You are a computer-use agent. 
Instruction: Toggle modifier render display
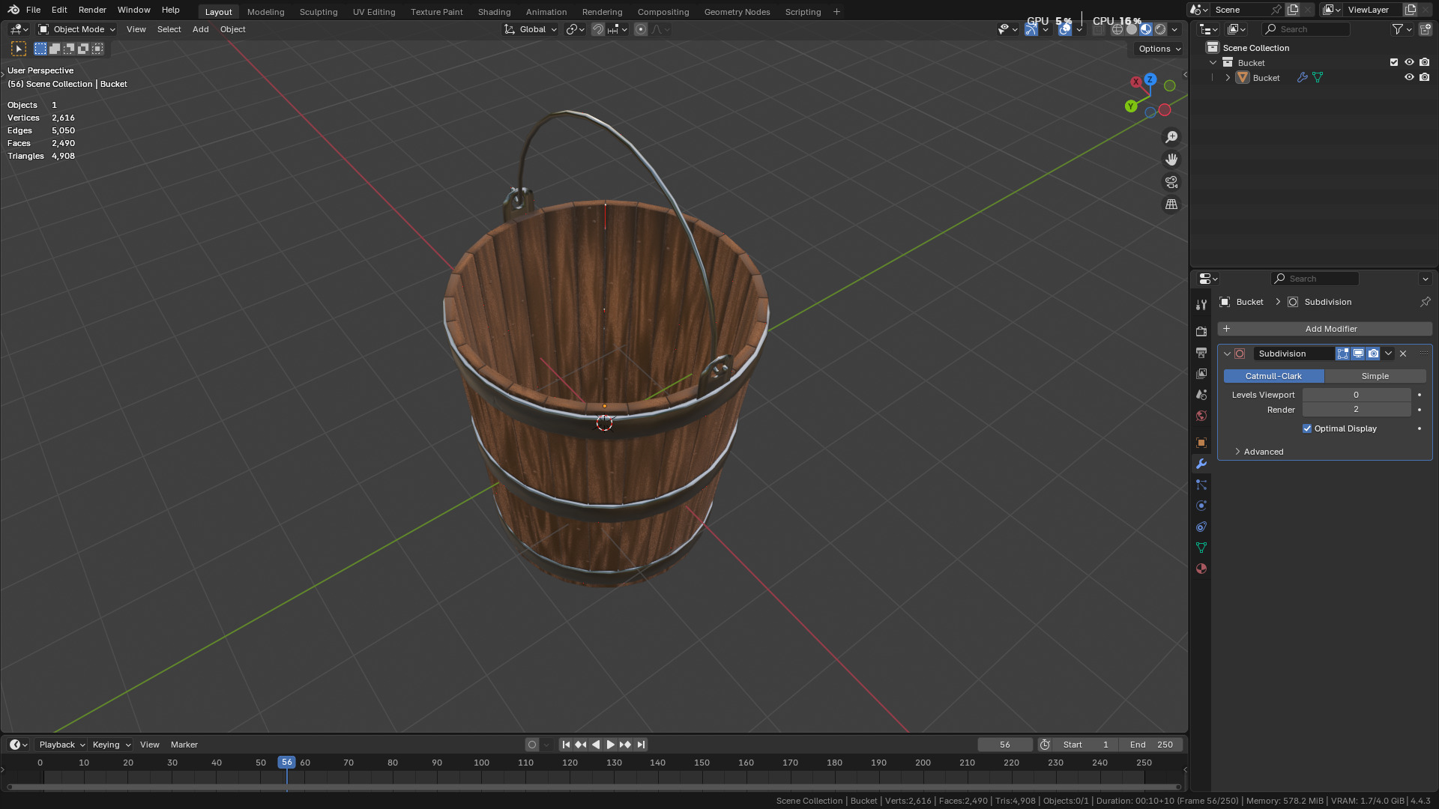[x=1373, y=354]
